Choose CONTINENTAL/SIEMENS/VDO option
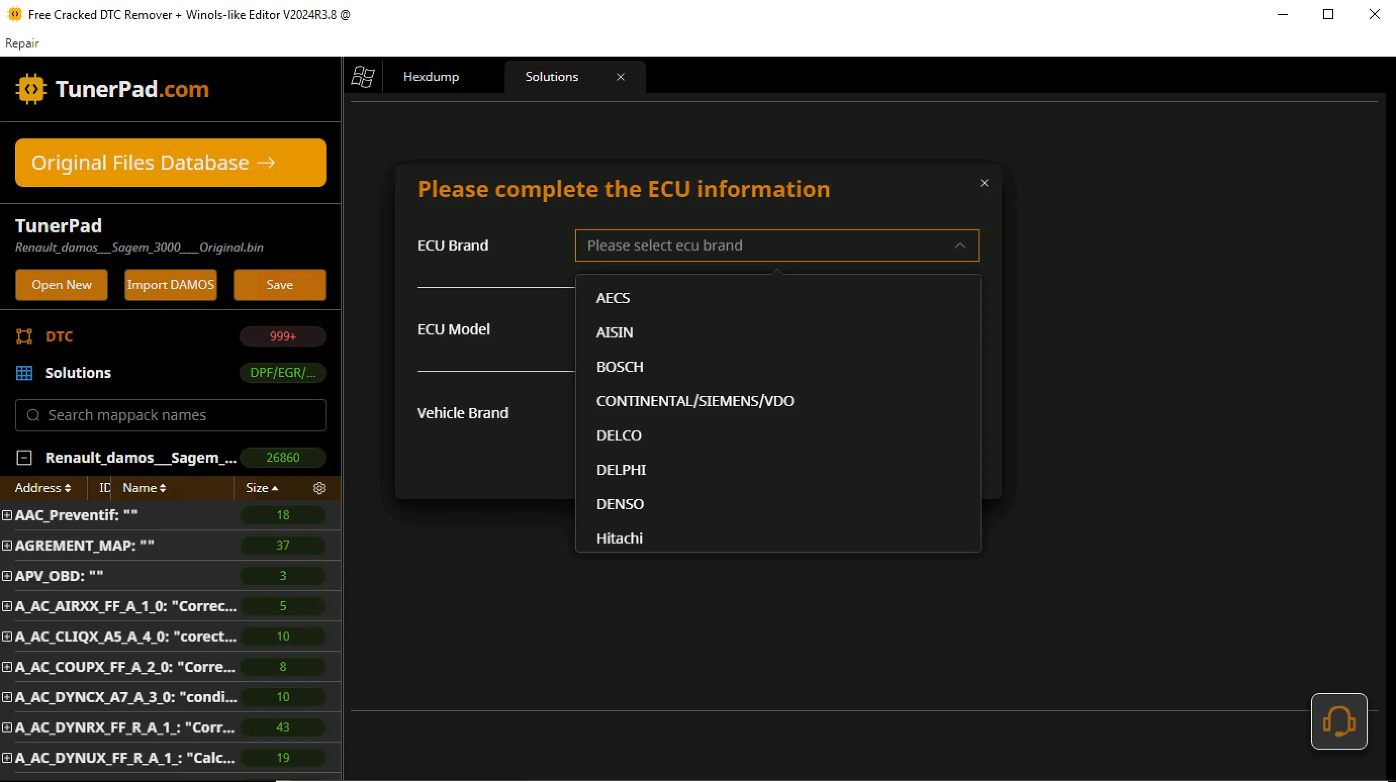This screenshot has width=1396, height=782. click(x=695, y=401)
